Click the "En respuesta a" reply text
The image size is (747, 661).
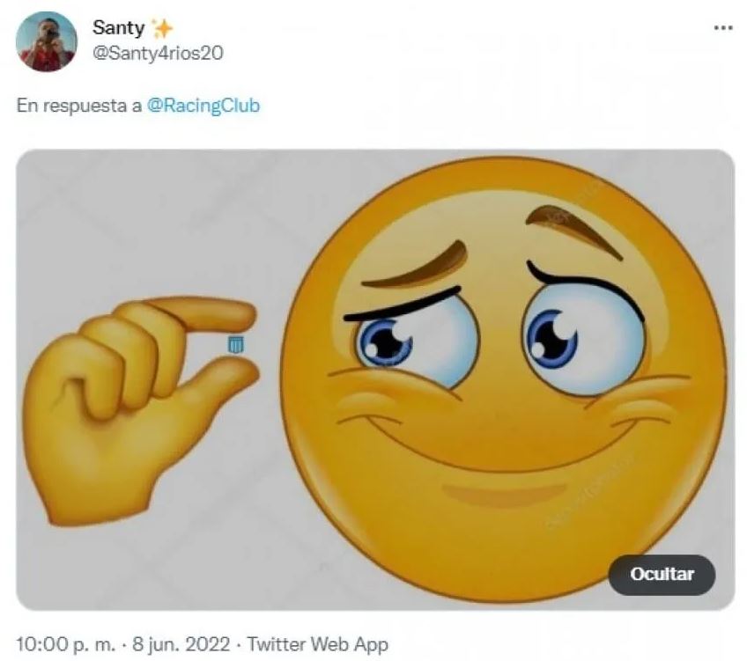79,105
